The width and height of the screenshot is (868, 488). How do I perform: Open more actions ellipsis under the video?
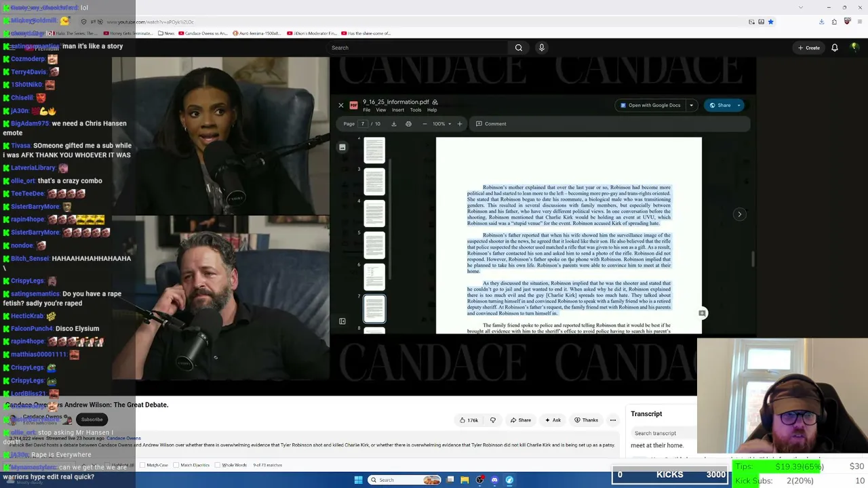click(x=613, y=420)
